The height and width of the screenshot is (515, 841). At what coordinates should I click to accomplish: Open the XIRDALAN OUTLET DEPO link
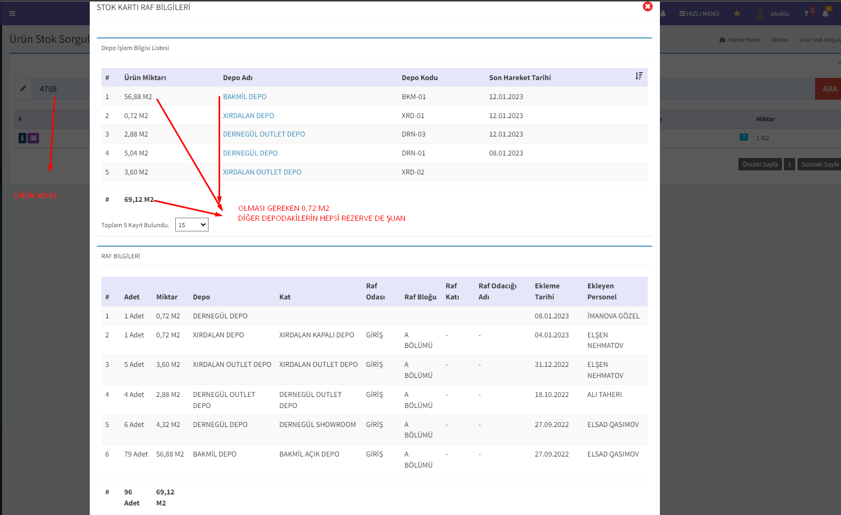point(262,172)
